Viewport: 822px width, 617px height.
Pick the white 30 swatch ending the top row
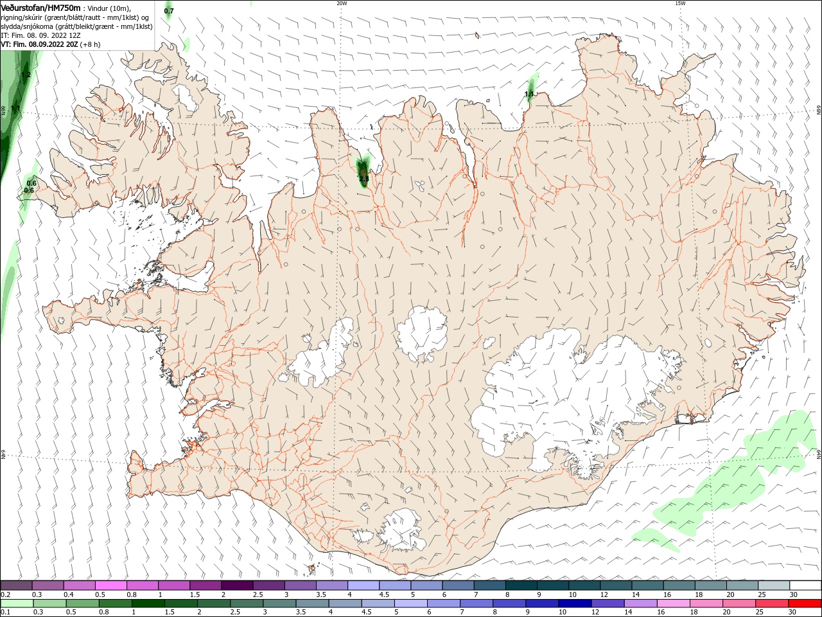(x=805, y=586)
